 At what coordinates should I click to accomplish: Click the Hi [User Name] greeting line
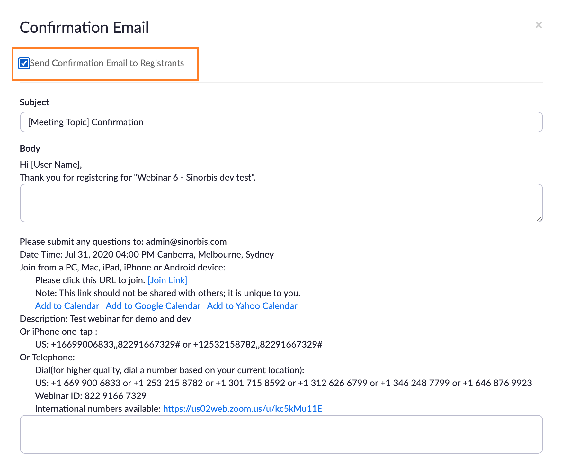point(50,164)
